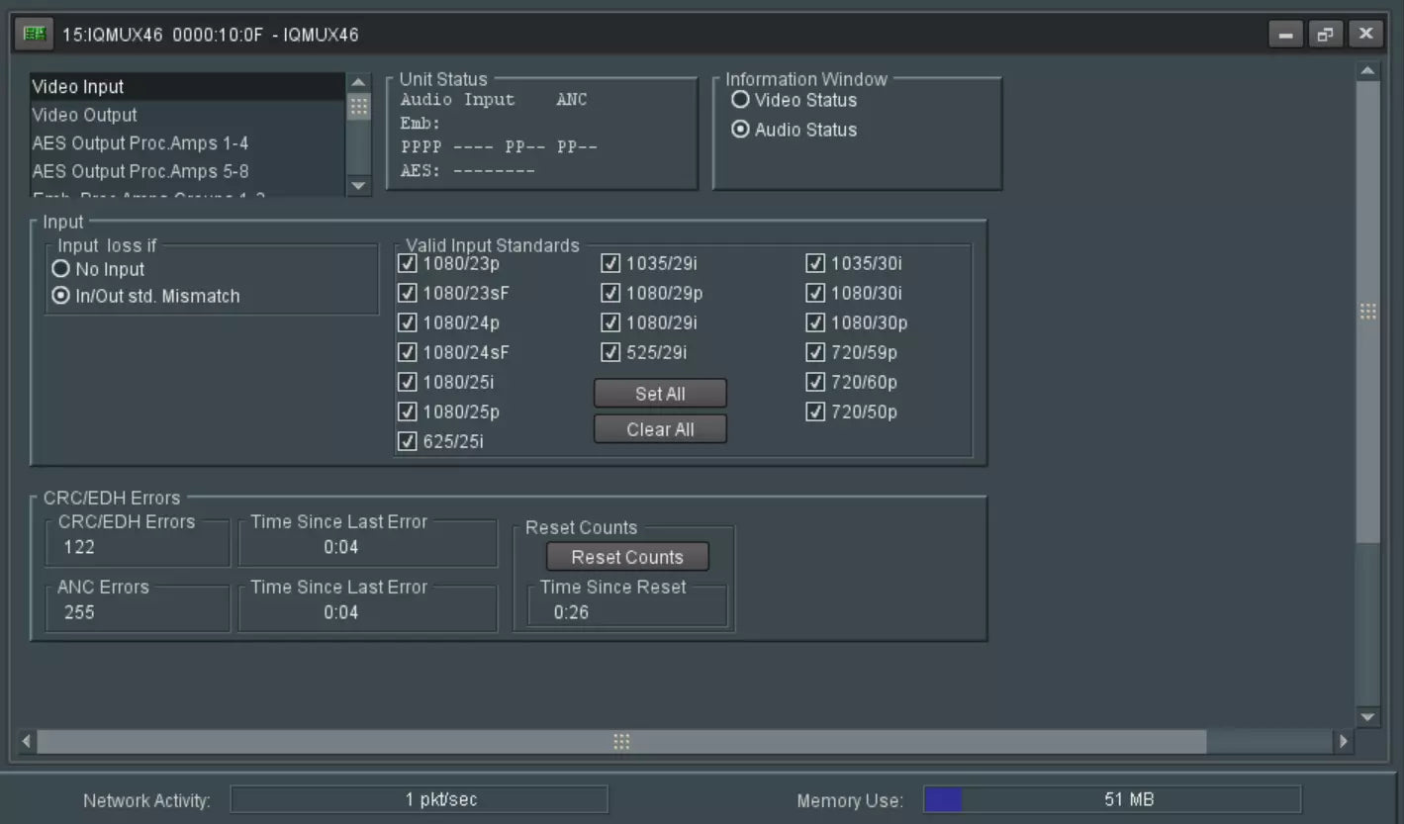Toggle the 525/29i checkbox
The width and height of the screenshot is (1404, 824).
pos(611,353)
